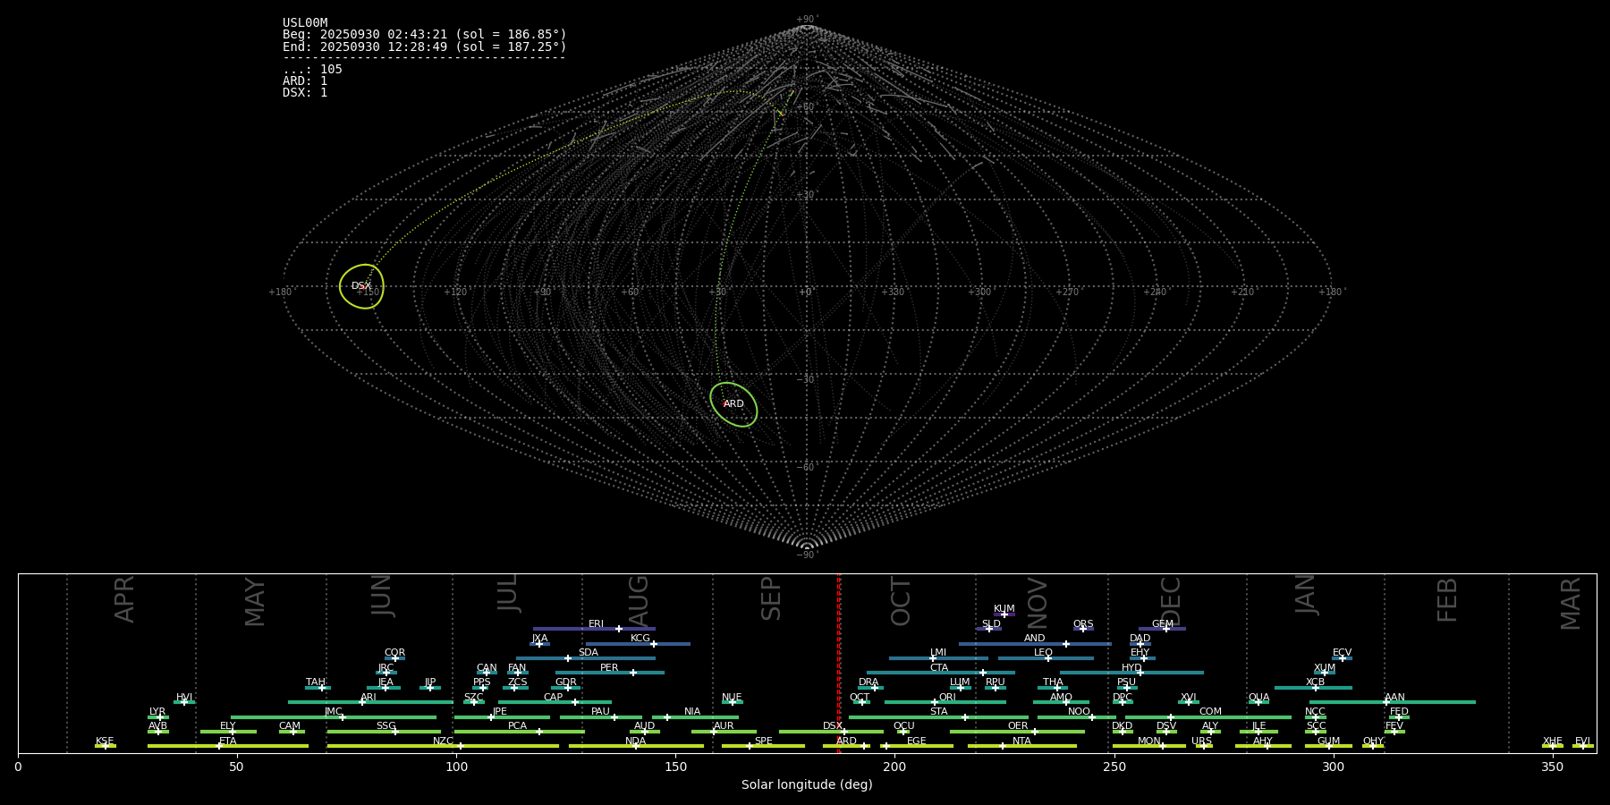This screenshot has width=1610, height=805.
Task: Select the QUA shower marker
Action: 1258,702
